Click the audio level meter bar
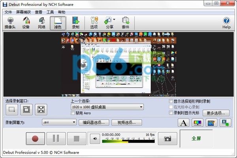The height and width of the screenshot is (158, 237). (x=128, y=141)
